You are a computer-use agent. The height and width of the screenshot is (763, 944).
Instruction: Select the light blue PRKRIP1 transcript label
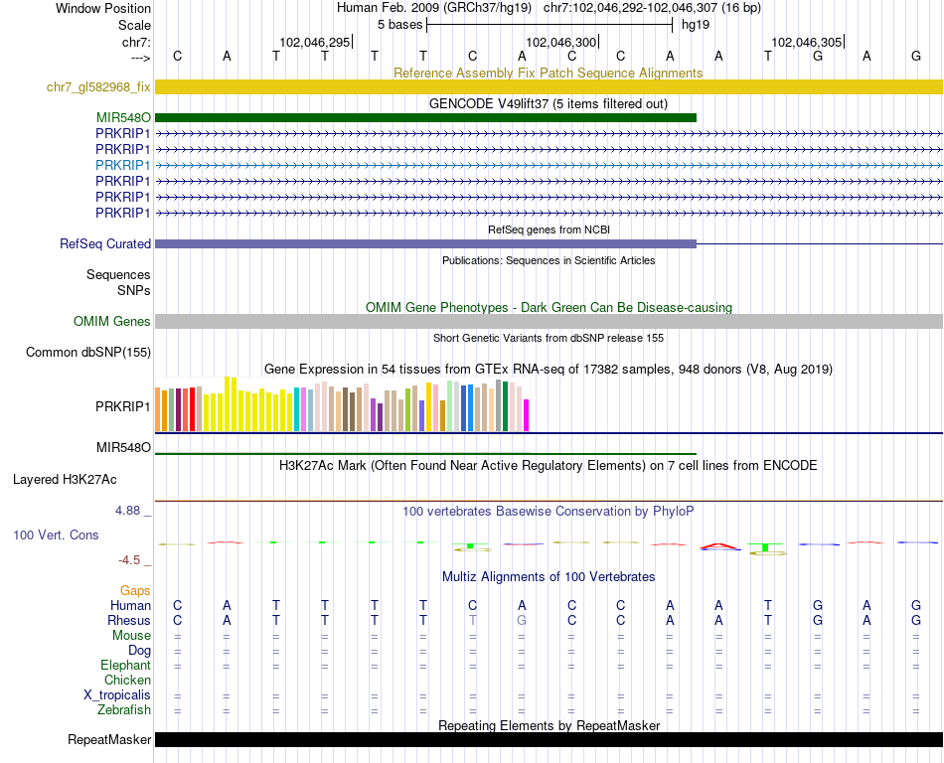[x=123, y=166]
